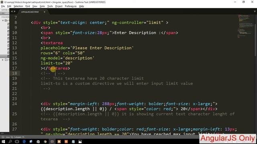This screenshot has height=144, width=257.
Task: Click the empty comment on line 18
Action: (53, 73)
